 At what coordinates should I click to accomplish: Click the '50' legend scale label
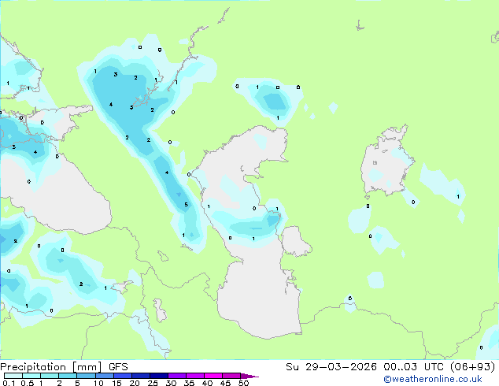click(x=243, y=383)
